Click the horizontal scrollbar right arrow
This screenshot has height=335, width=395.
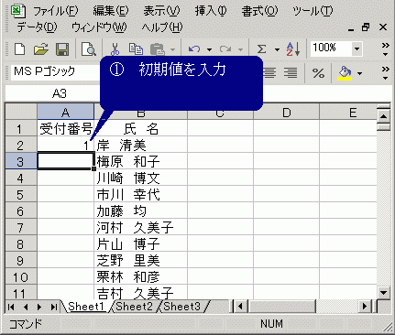click(x=365, y=306)
